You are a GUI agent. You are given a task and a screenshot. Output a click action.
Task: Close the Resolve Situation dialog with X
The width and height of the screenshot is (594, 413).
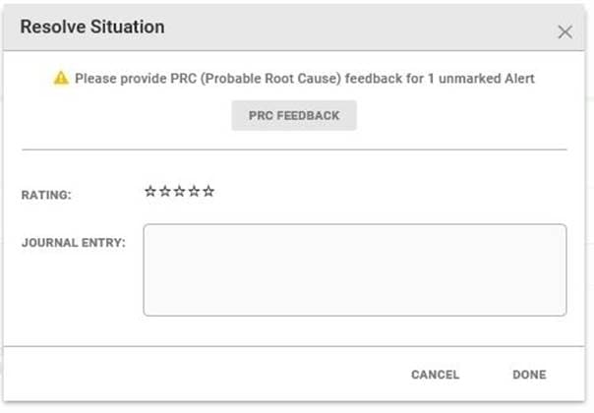coord(564,31)
